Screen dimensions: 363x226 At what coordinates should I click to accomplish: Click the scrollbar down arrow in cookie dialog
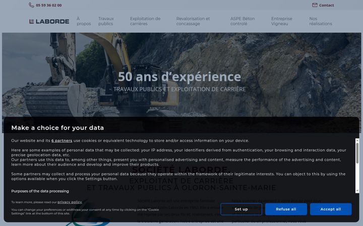tap(357, 191)
